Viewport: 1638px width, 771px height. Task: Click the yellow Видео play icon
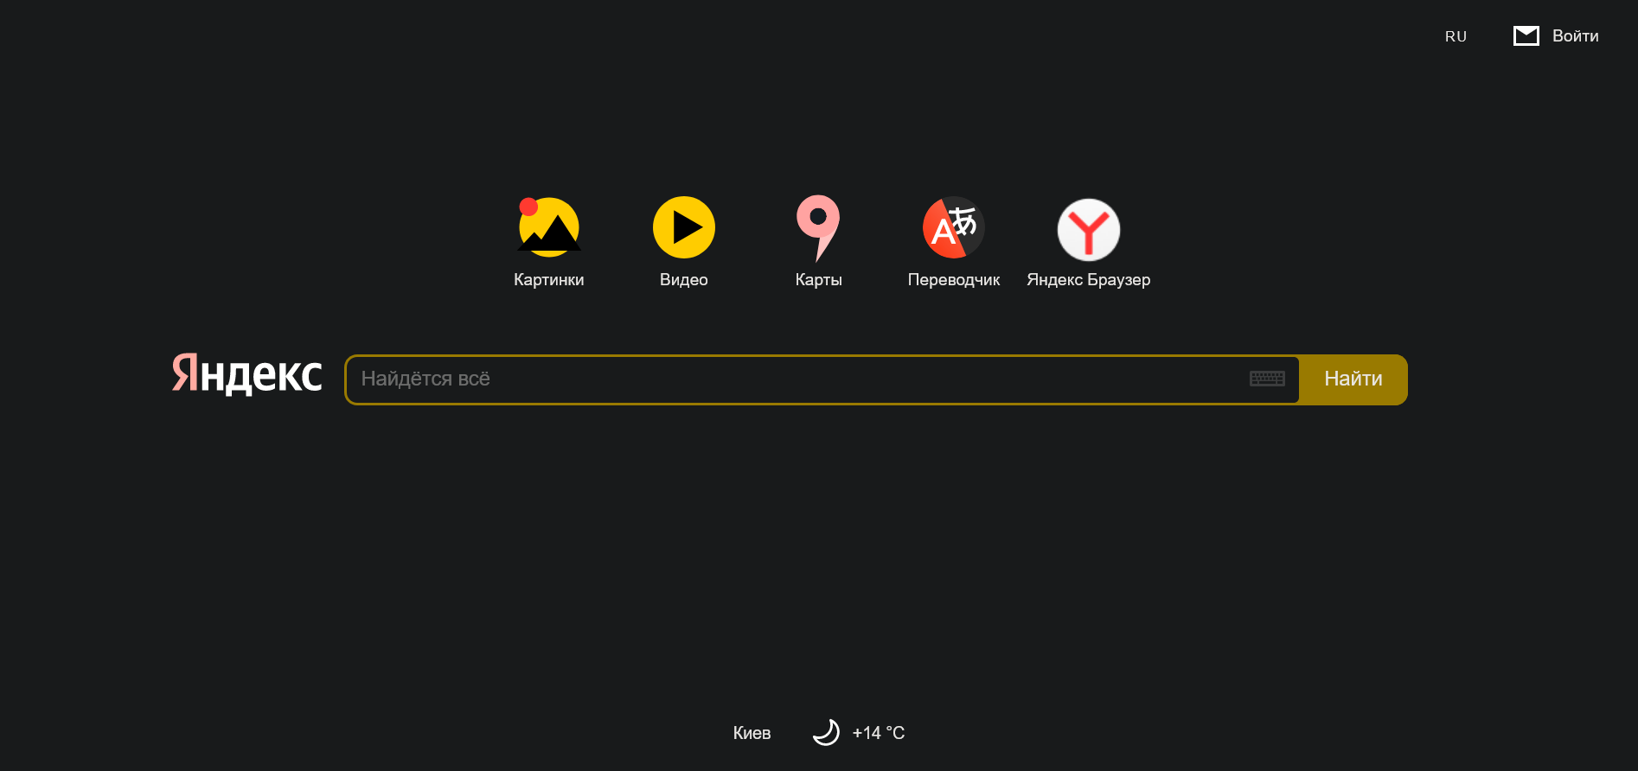coord(683,227)
